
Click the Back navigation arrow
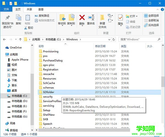point(4,39)
